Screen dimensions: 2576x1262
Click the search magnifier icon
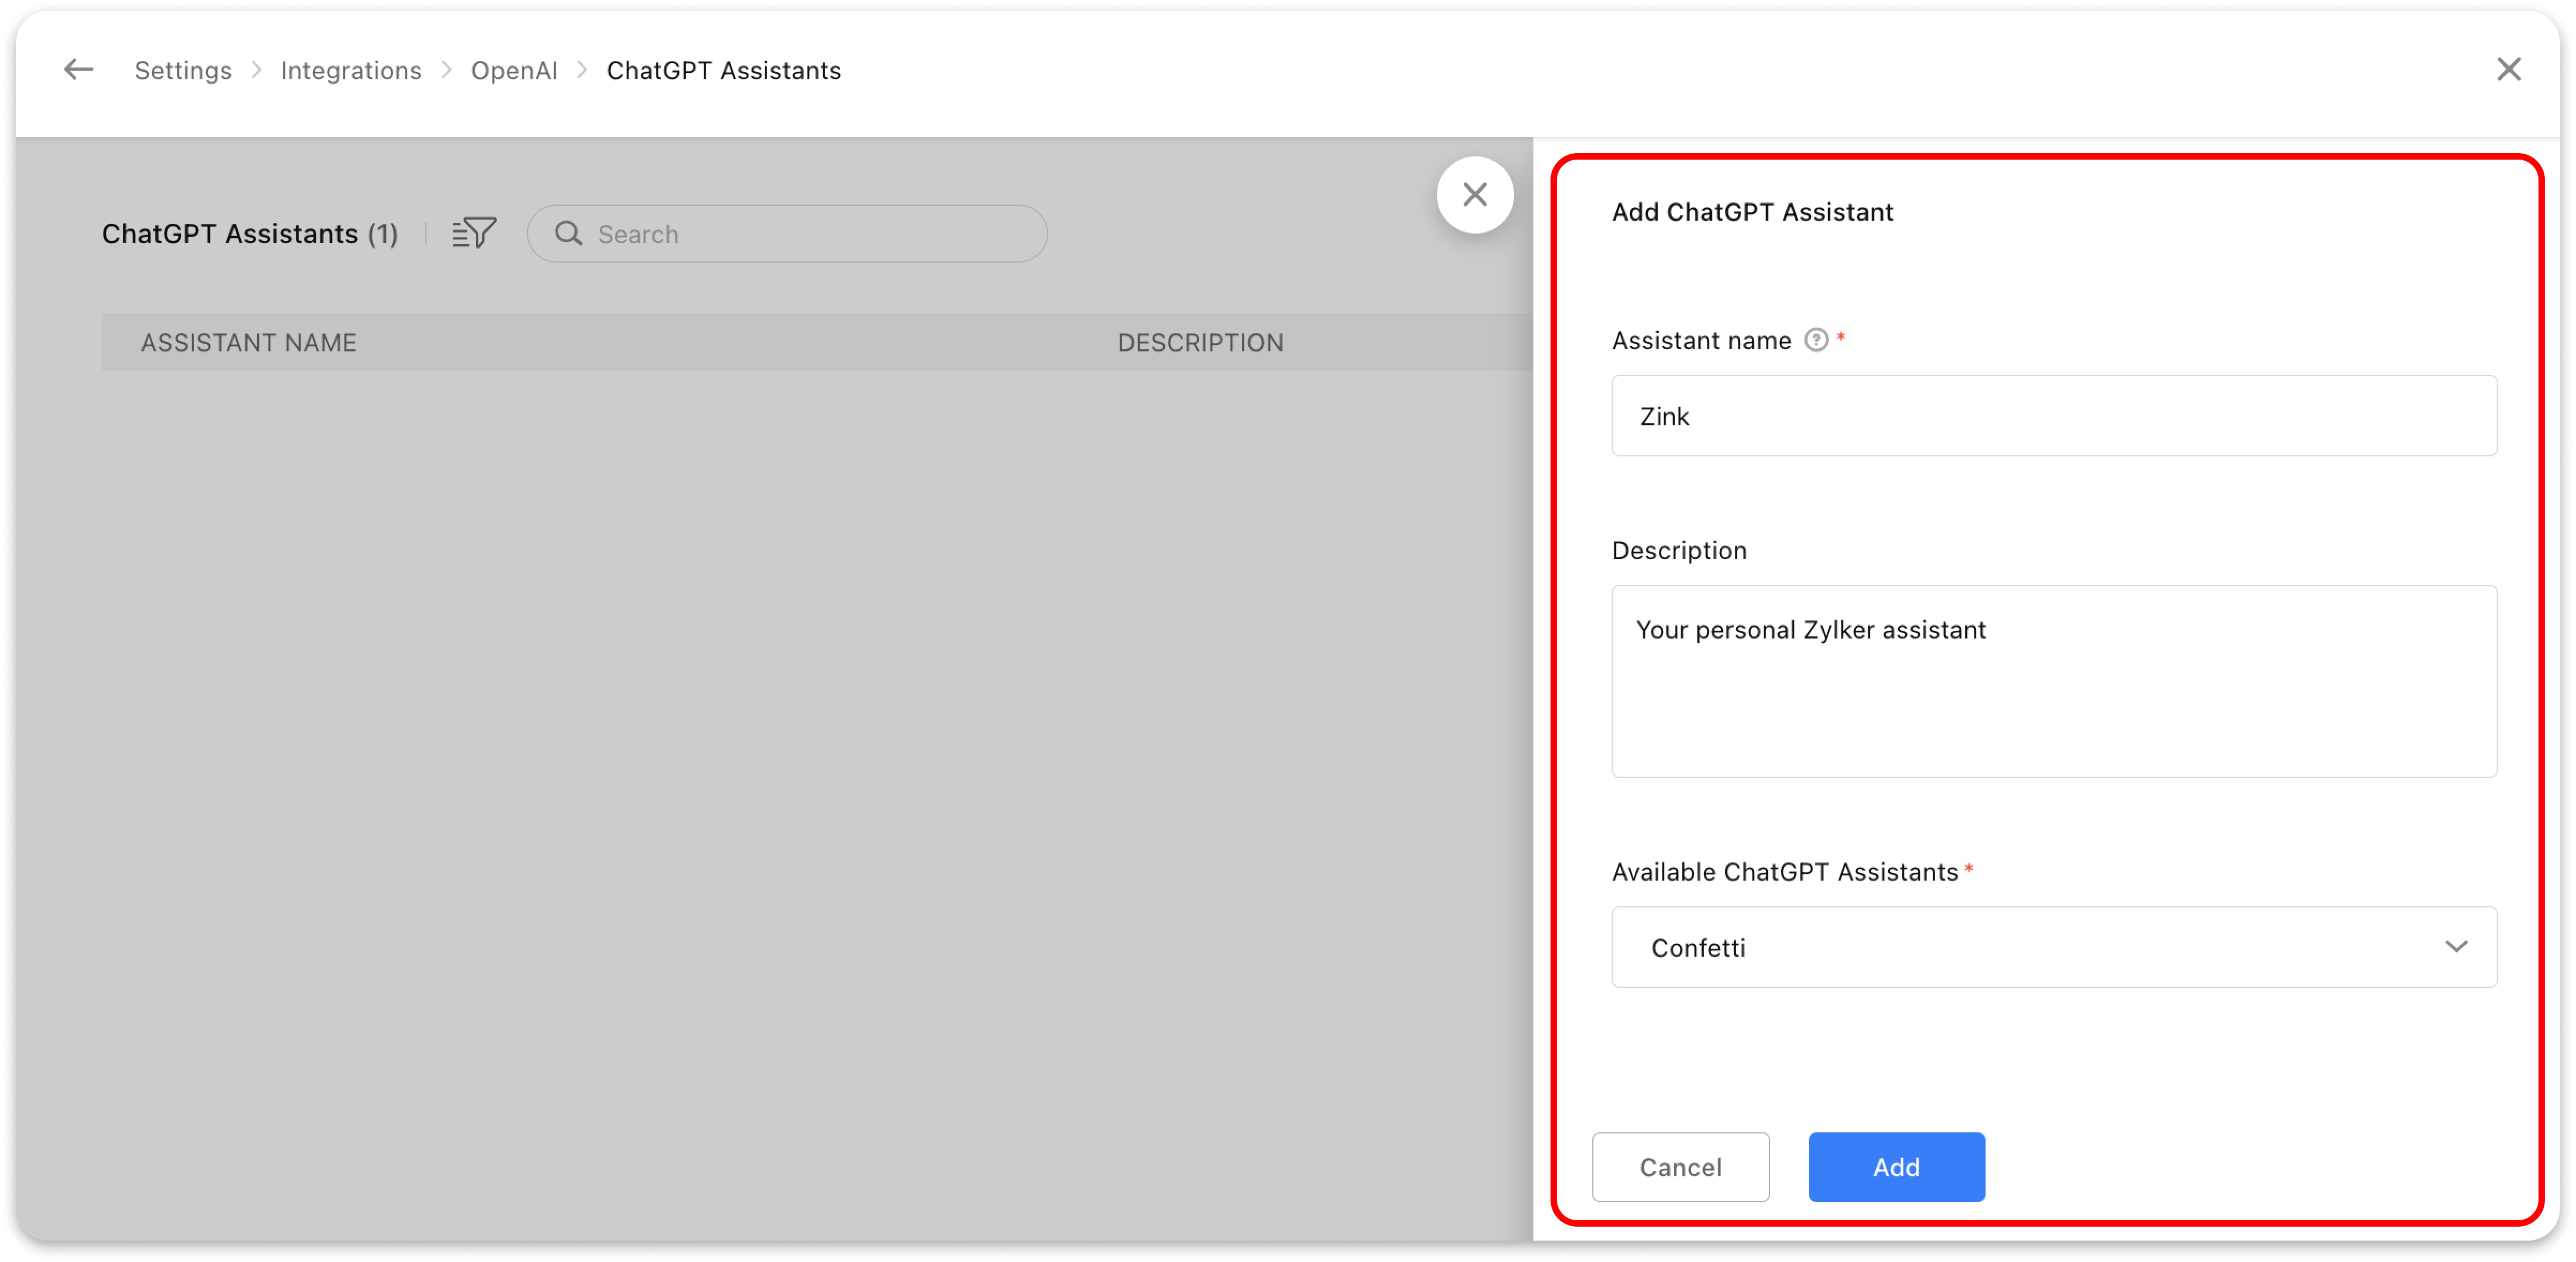[568, 233]
